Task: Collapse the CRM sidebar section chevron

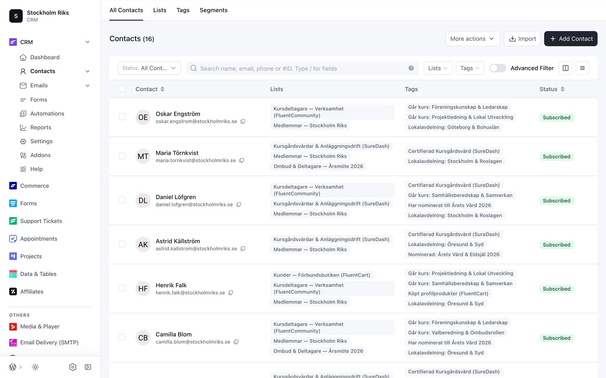Action: [x=87, y=42]
